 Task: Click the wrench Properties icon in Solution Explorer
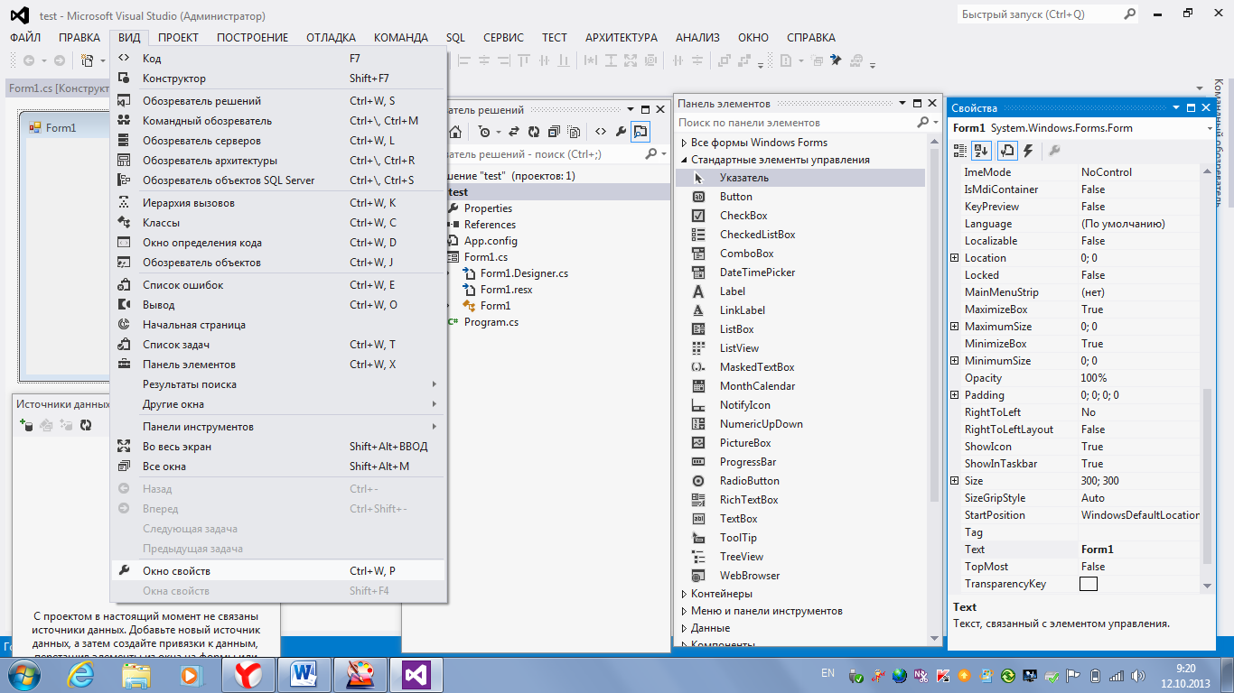coord(621,132)
